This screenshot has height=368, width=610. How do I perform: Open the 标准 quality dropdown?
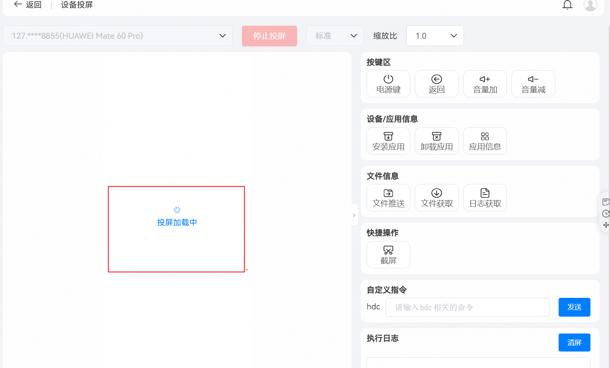coord(335,36)
